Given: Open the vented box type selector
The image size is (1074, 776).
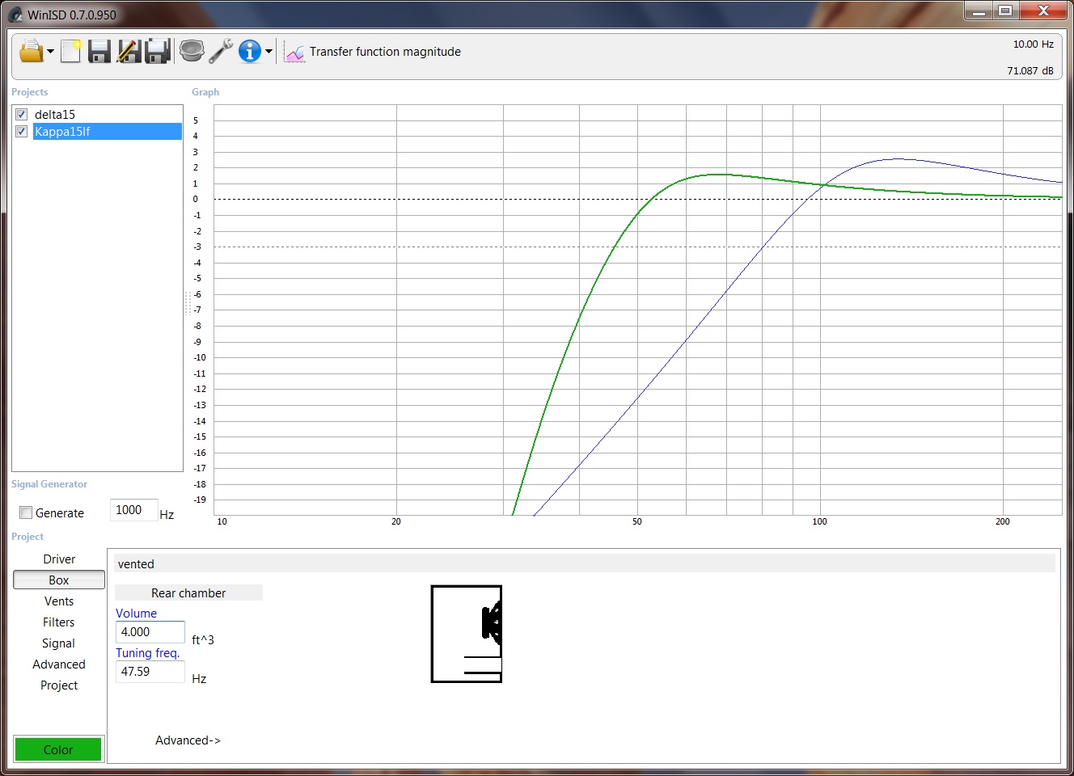Looking at the screenshot, I should coord(585,564).
